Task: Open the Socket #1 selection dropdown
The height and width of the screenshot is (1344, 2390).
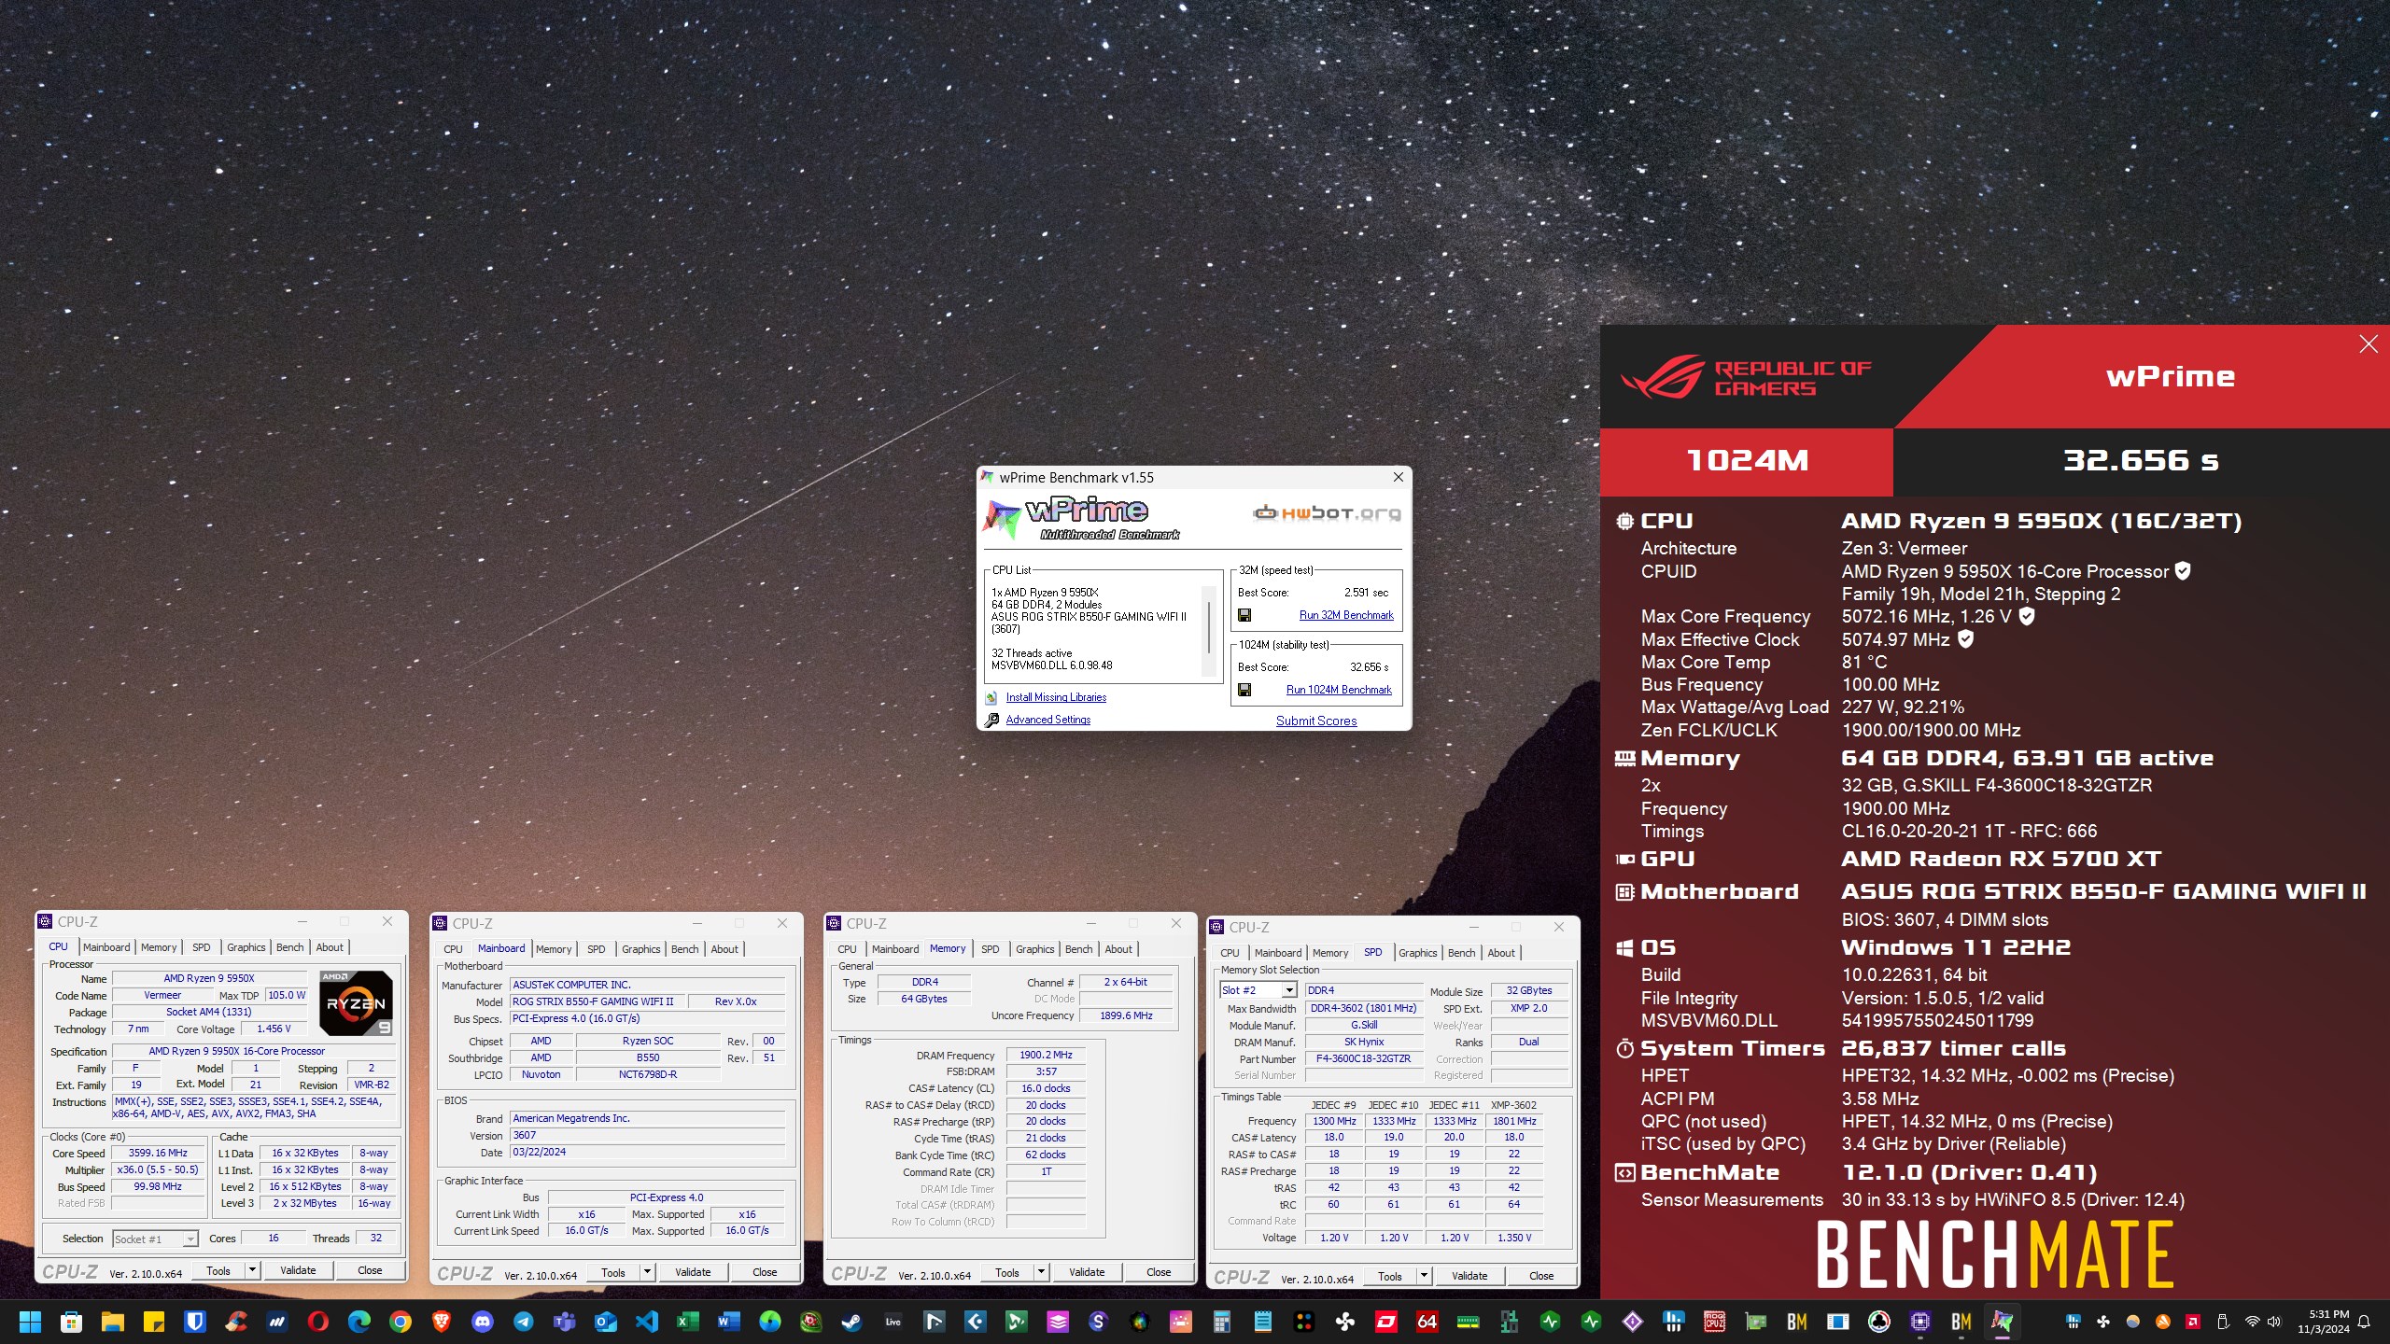Action: pos(190,1239)
